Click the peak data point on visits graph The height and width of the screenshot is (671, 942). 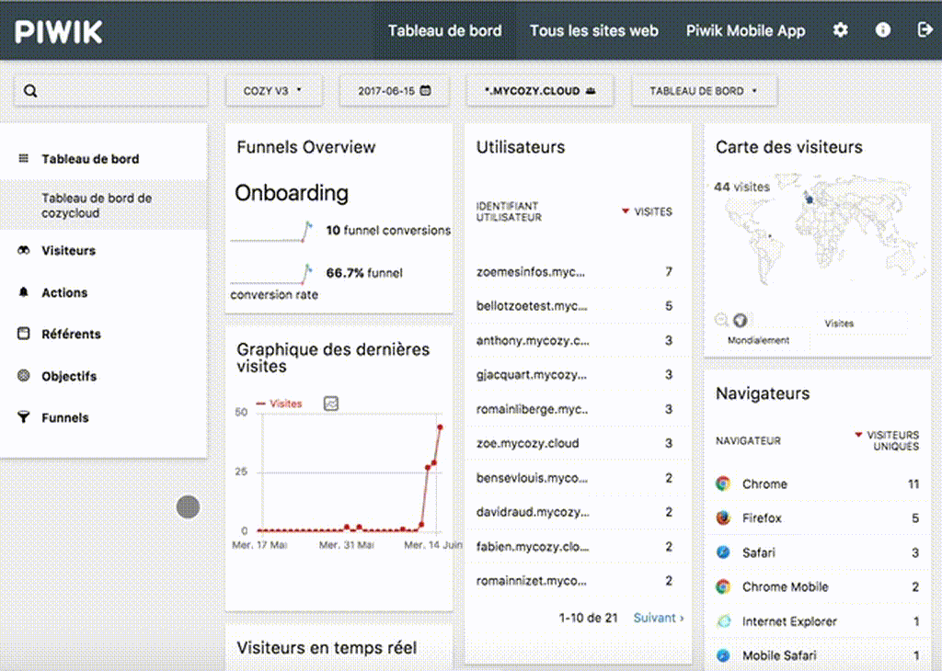pos(441,427)
